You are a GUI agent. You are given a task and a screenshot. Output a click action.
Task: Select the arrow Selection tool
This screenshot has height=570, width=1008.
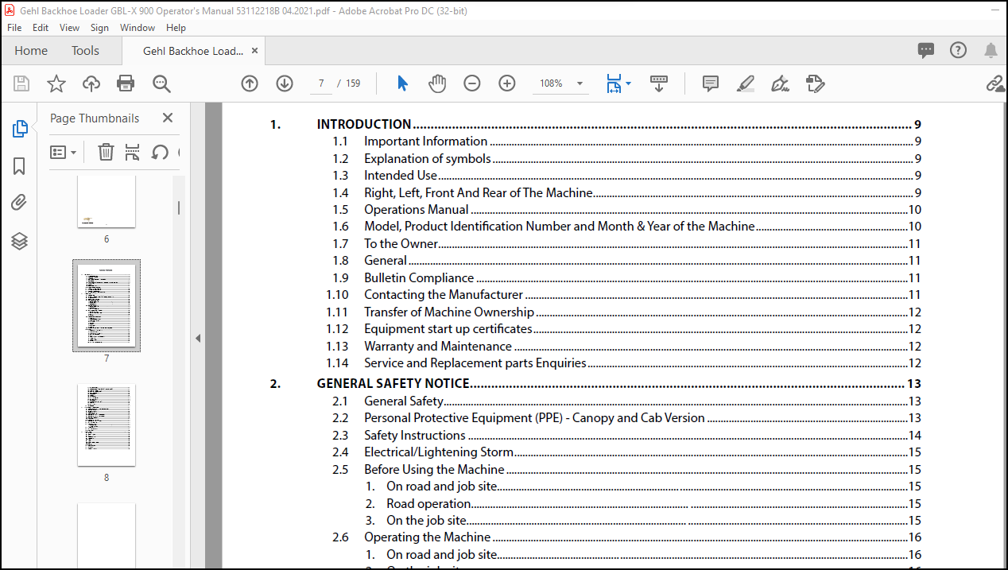(402, 83)
